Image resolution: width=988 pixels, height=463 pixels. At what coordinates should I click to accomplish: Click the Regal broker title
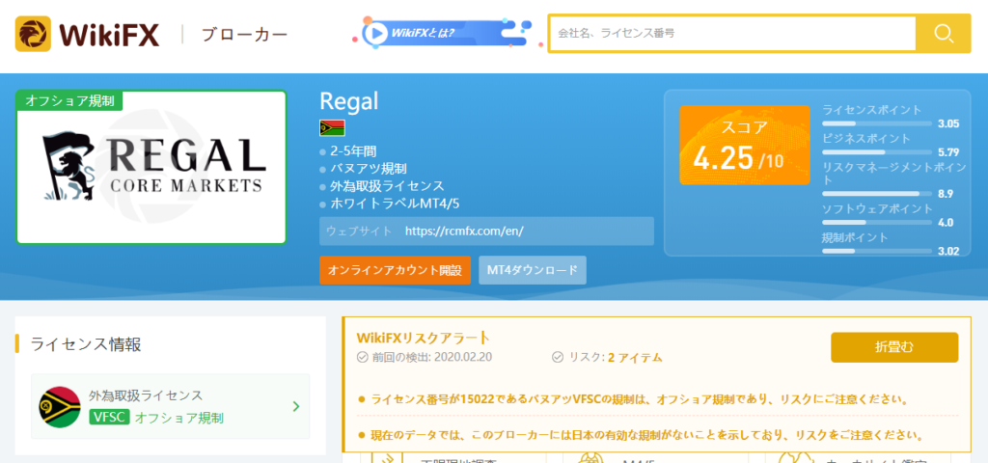(349, 101)
